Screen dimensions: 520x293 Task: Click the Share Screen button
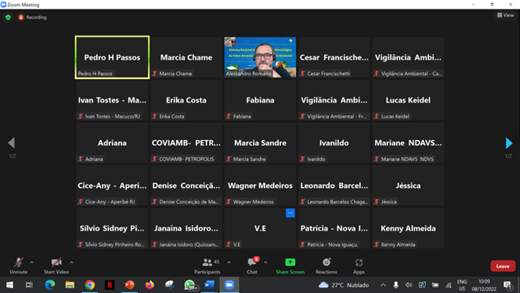[291, 266]
